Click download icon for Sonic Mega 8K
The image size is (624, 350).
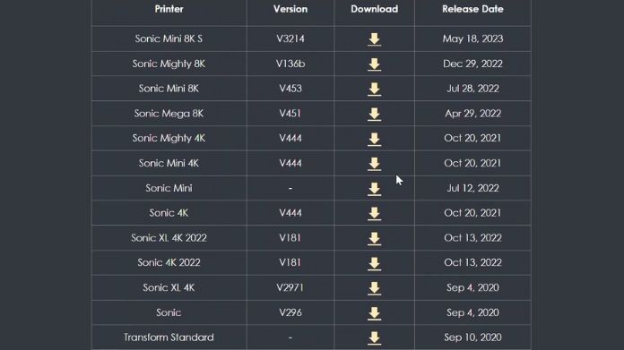tap(374, 114)
